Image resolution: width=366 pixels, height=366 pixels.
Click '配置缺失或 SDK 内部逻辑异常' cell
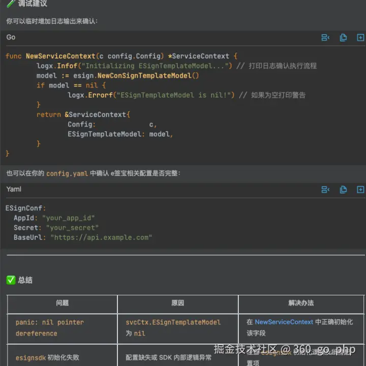point(169,357)
